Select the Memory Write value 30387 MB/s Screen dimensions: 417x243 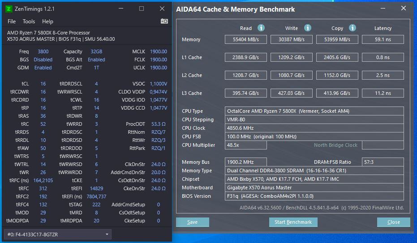tap(292, 39)
